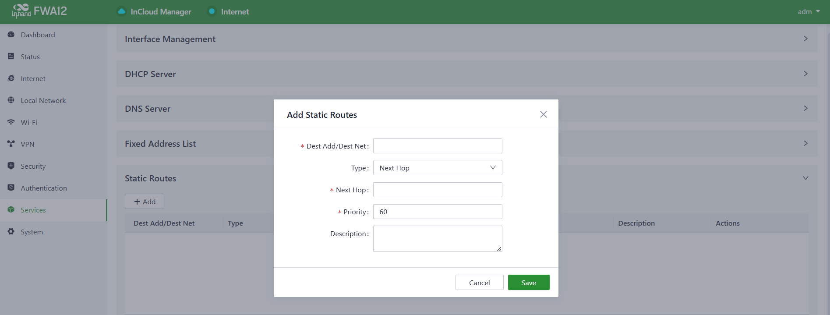The width and height of the screenshot is (830, 315).
Task: Click the Wi-Fi signal icon
Action: 11,122
